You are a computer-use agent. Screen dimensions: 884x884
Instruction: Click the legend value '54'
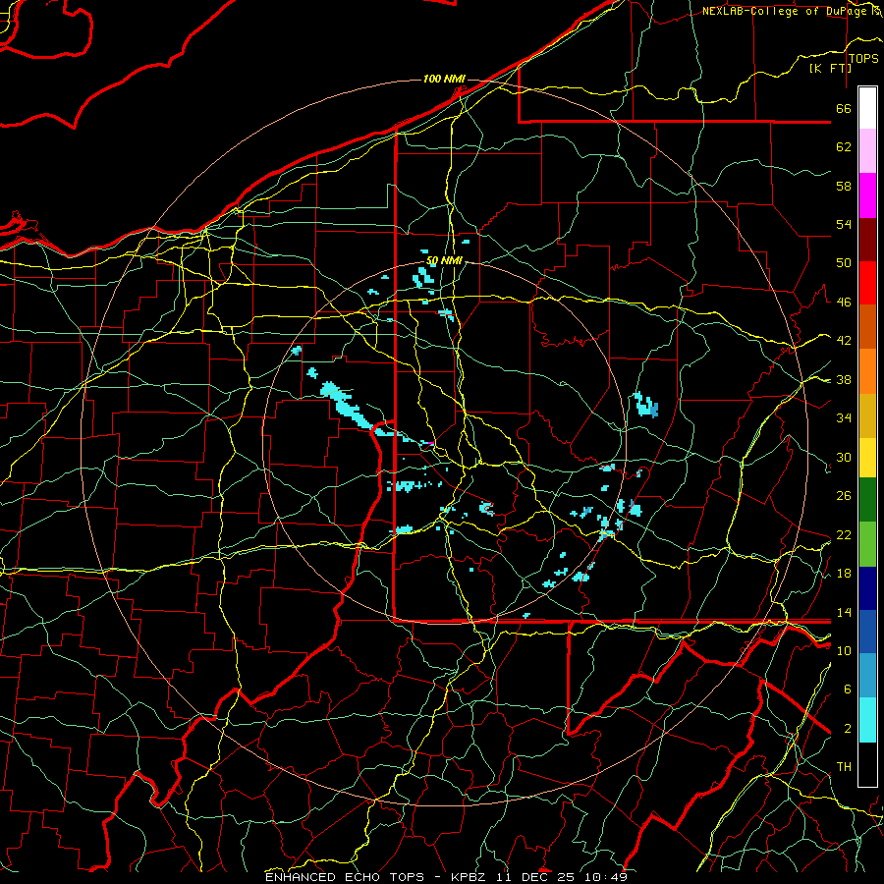pos(844,224)
